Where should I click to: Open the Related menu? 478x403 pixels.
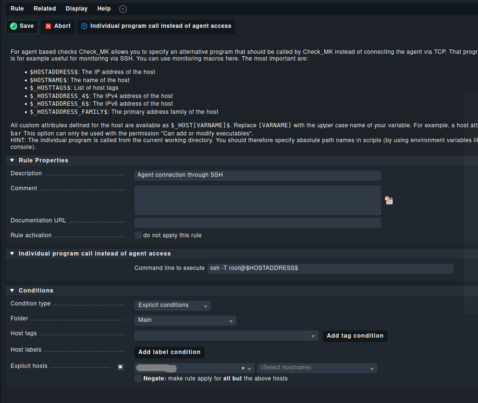(45, 9)
